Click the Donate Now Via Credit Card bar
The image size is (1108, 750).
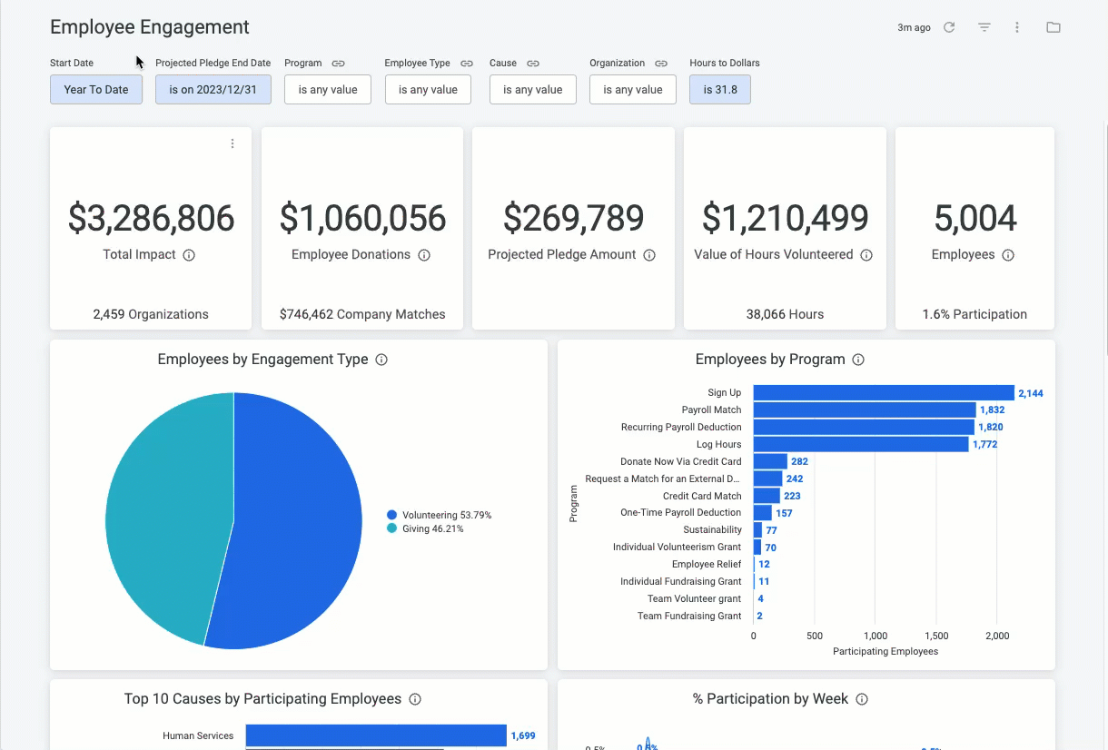pos(770,461)
